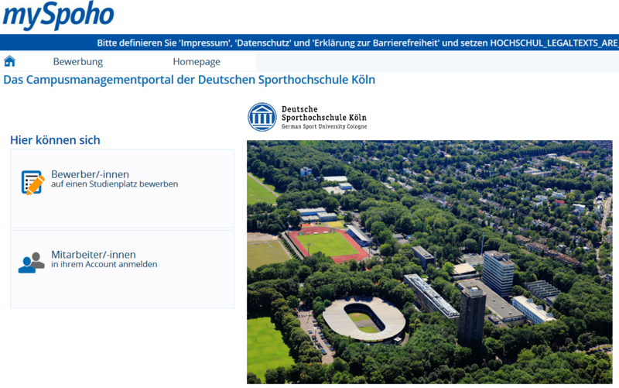Click 'German Sport University Cologne' text
Image resolution: width=619 pixels, height=388 pixels.
coord(324,126)
